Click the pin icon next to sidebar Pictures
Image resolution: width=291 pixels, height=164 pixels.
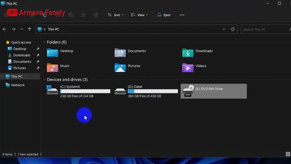[38, 68]
